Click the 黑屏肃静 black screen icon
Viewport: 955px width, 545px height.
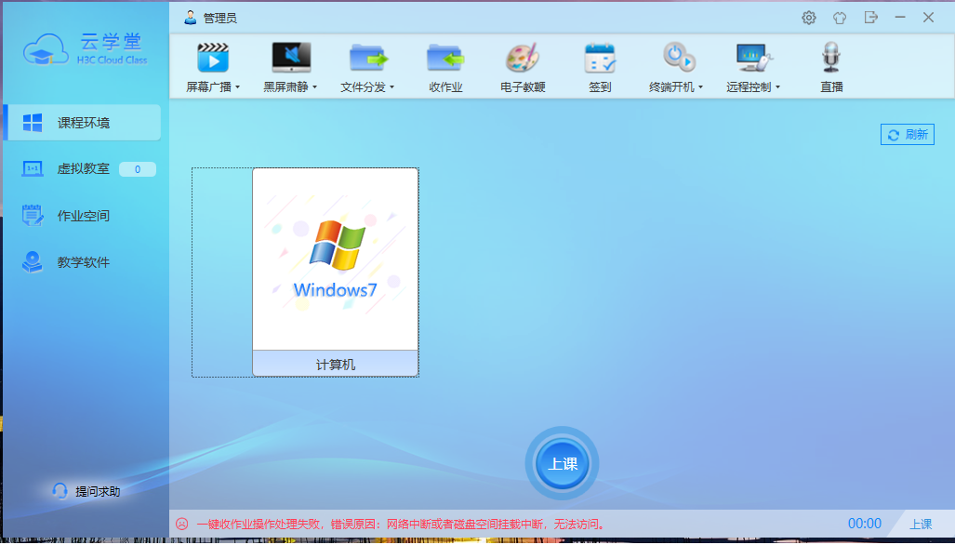pyautogui.click(x=291, y=58)
